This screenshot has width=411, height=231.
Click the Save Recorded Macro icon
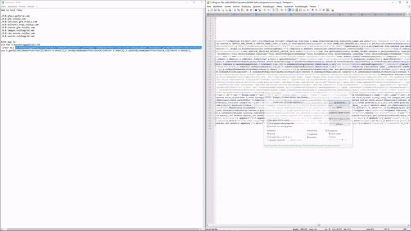pyautogui.click(x=328, y=10)
